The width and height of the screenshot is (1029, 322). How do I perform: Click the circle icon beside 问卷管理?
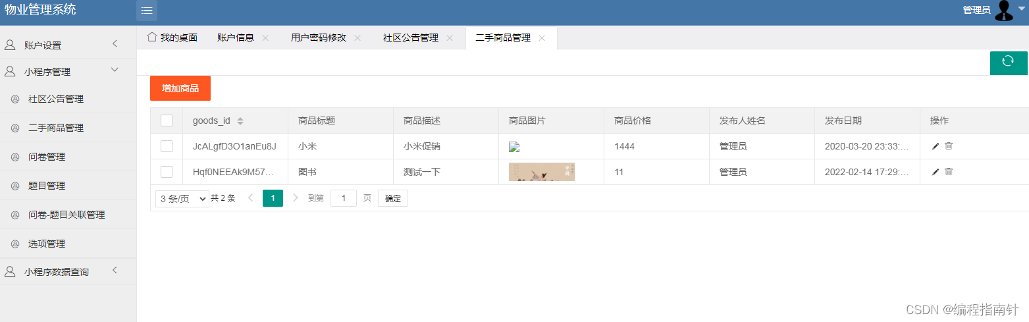point(15,157)
